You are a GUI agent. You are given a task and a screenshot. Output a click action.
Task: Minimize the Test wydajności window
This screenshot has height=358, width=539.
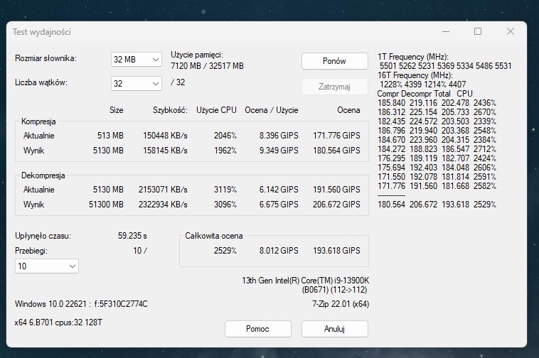445,31
